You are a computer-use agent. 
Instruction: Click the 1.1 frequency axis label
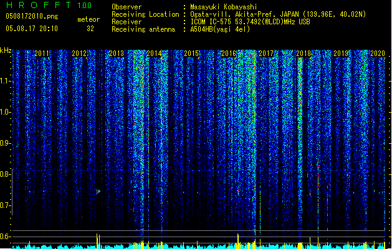point(6,81)
